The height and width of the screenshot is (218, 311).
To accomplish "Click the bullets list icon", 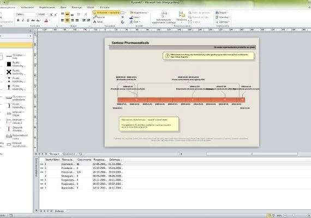I will tap(79, 14).
